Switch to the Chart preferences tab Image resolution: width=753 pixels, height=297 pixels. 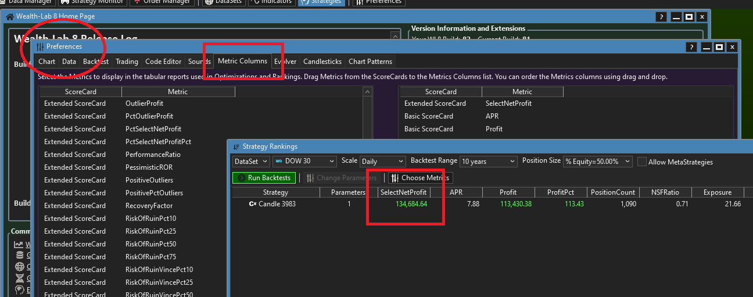(47, 62)
